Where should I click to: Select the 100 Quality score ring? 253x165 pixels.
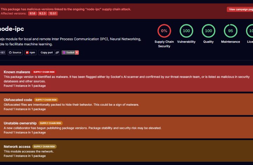coord(208,31)
